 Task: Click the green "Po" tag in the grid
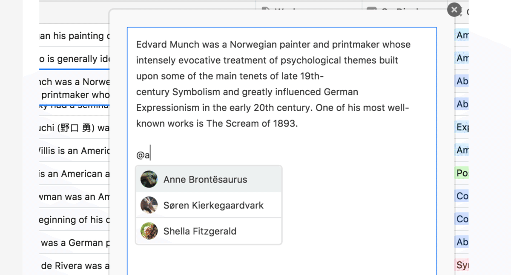[462, 173]
